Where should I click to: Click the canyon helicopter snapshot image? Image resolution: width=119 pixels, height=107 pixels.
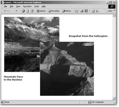pos(67,69)
